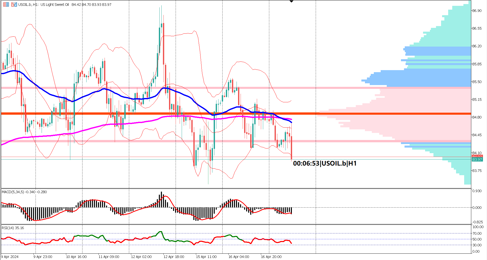Viewport: 487px width, 260px height.
Task: Click the candle countdown timer 00:06:53|USOIL.b|H1
Action: [x=324, y=164]
